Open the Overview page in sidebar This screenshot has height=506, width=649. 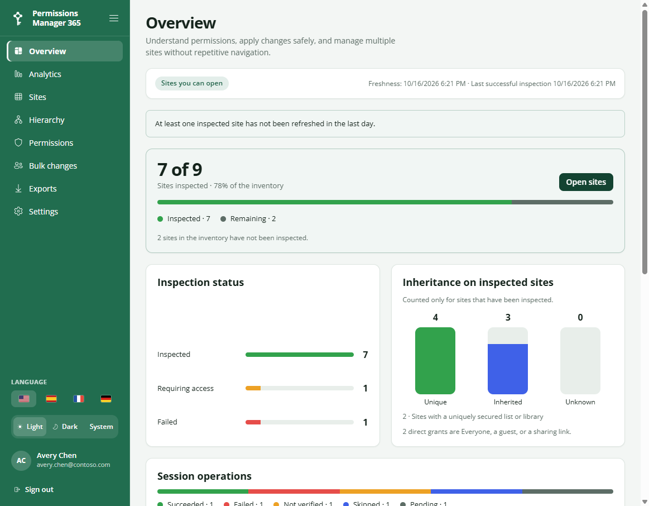pos(65,51)
